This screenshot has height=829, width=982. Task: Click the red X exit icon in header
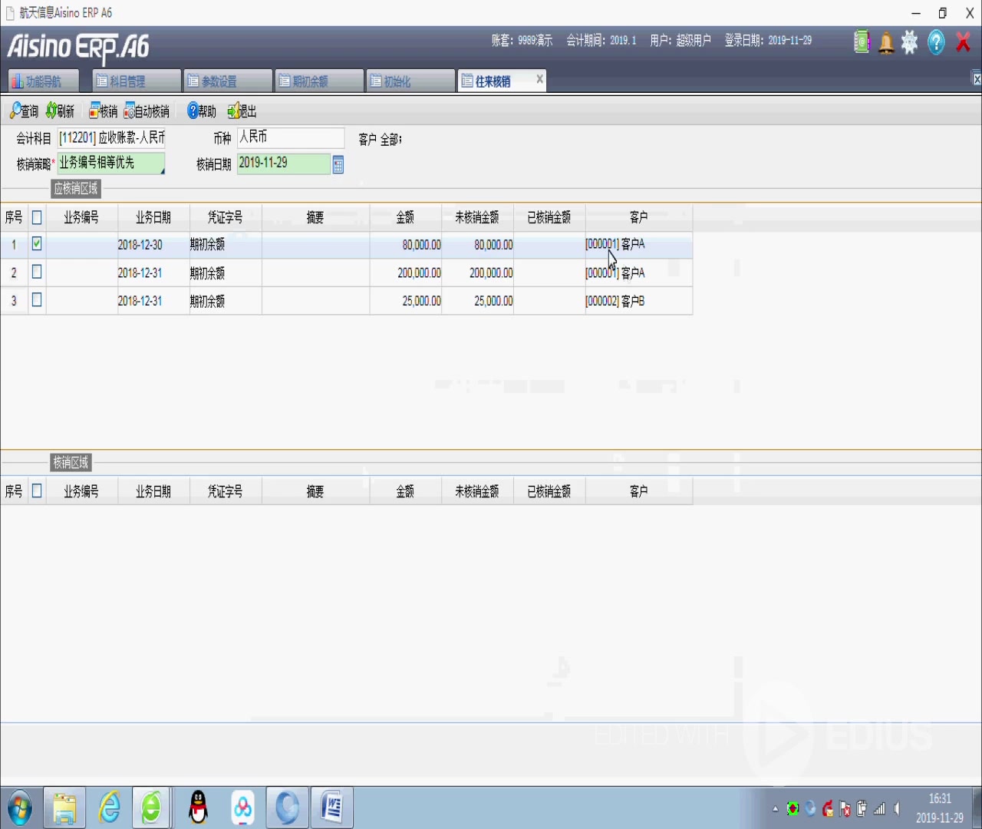964,42
